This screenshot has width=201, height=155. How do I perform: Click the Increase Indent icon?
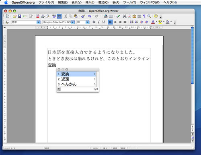coord(146,22)
